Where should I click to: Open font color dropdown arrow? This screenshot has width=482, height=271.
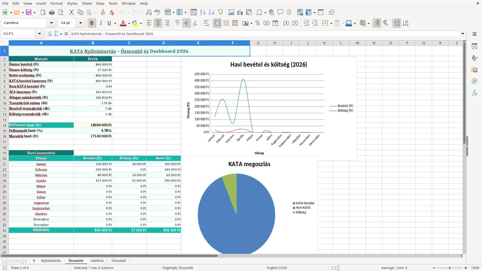coord(129,23)
